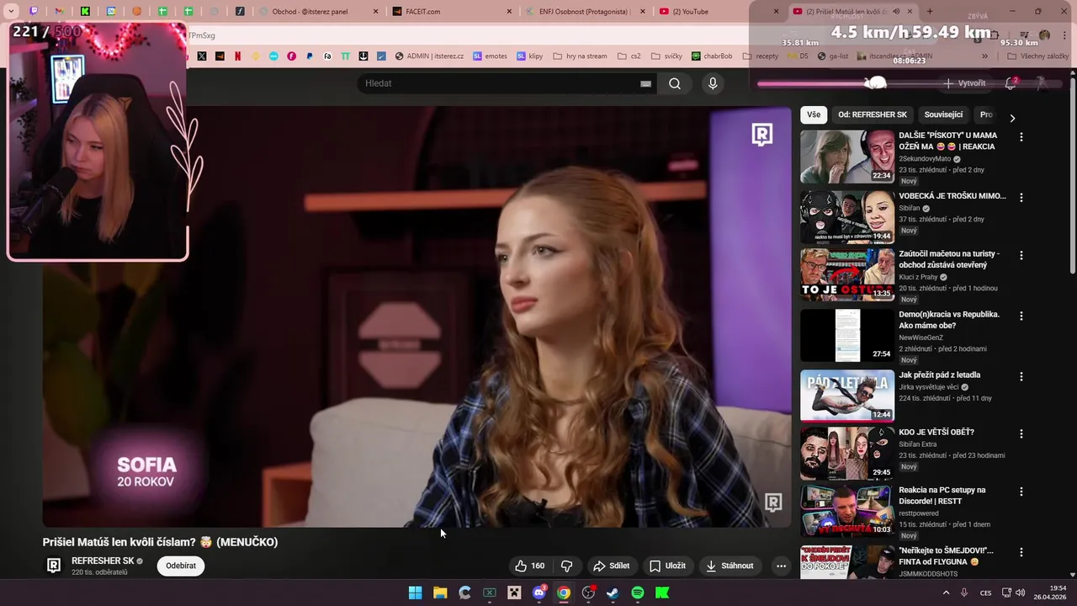Open Demo(n)kracia vs Republika video title
The width and height of the screenshot is (1077, 606).
pyautogui.click(x=949, y=320)
